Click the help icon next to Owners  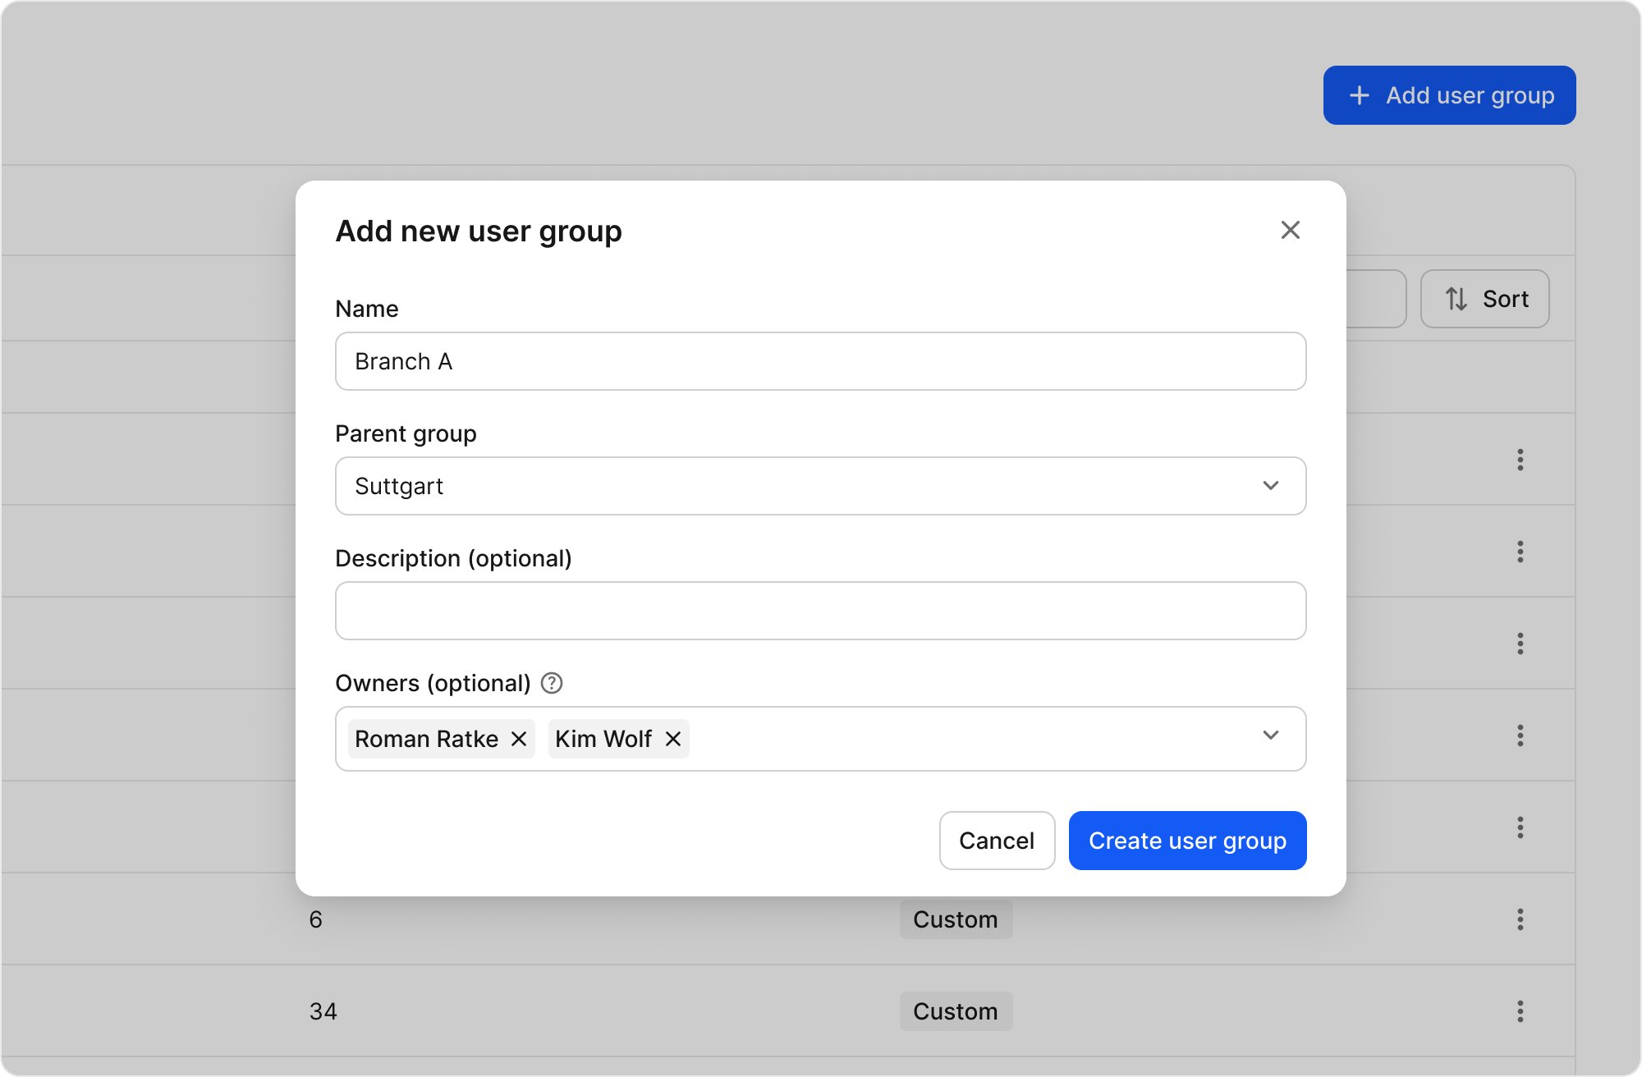(x=553, y=682)
